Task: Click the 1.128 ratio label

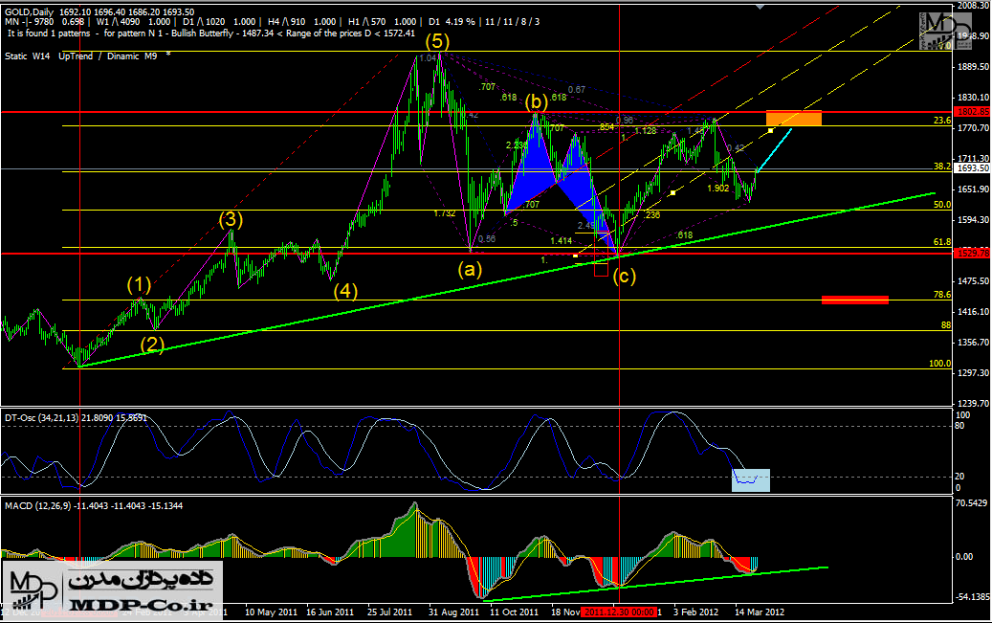Action: (646, 130)
